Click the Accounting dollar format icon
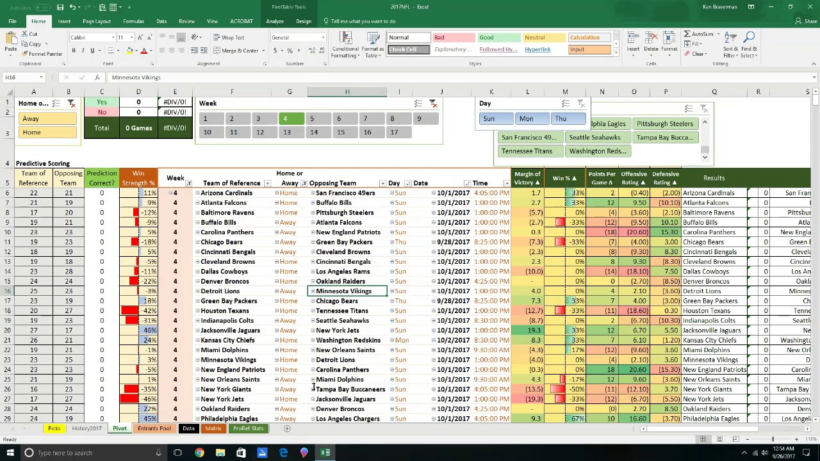This screenshot has width=820, height=461. [x=275, y=51]
